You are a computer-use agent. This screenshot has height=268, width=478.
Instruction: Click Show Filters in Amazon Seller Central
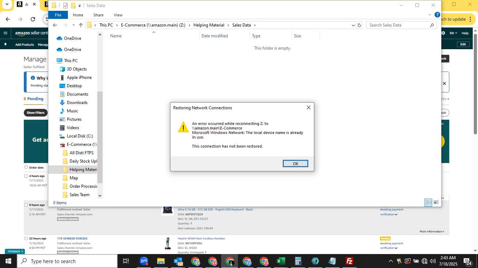(36, 113)
